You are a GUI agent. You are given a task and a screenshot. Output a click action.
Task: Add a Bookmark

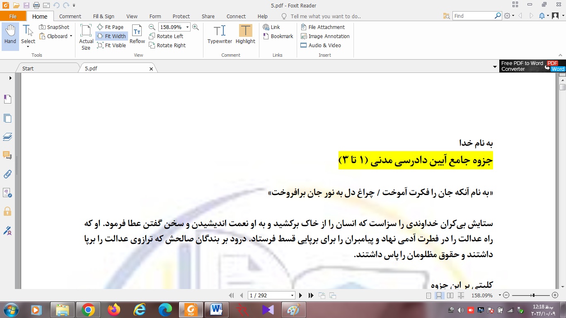coord(278,36)
